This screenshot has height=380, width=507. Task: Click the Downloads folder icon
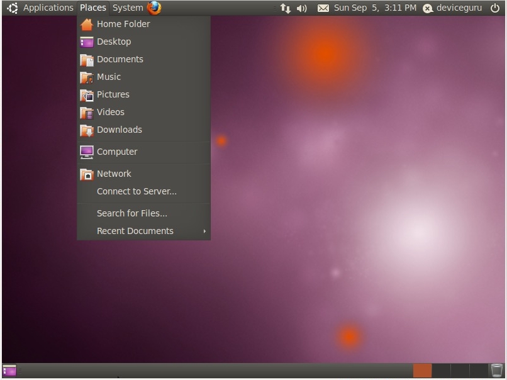coord(87,130)
